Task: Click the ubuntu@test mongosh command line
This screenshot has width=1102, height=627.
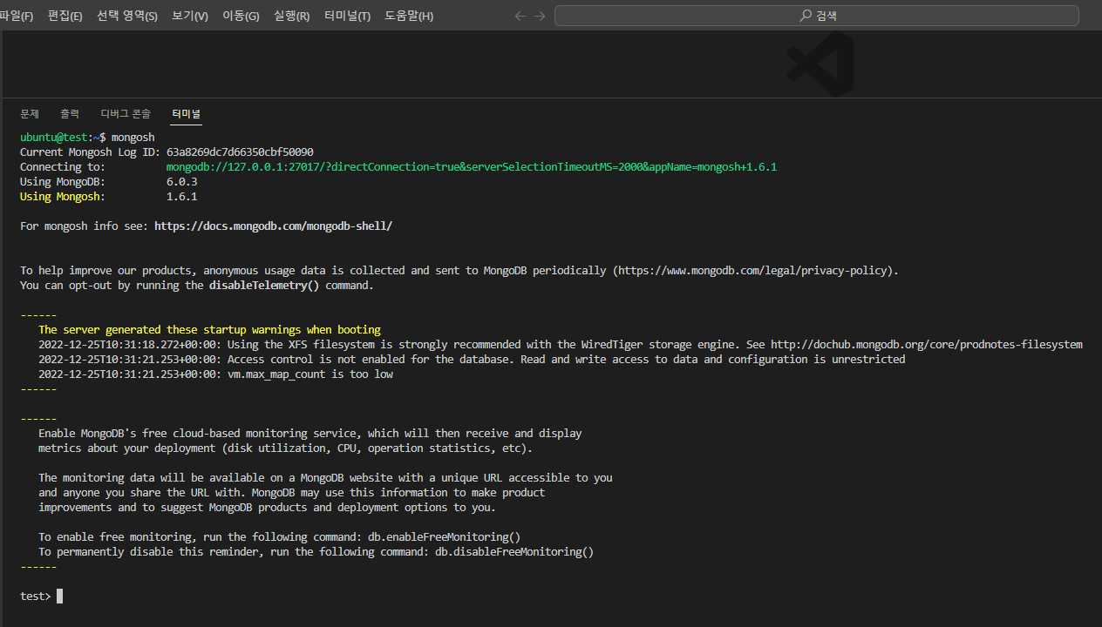Action: point(87,137)
